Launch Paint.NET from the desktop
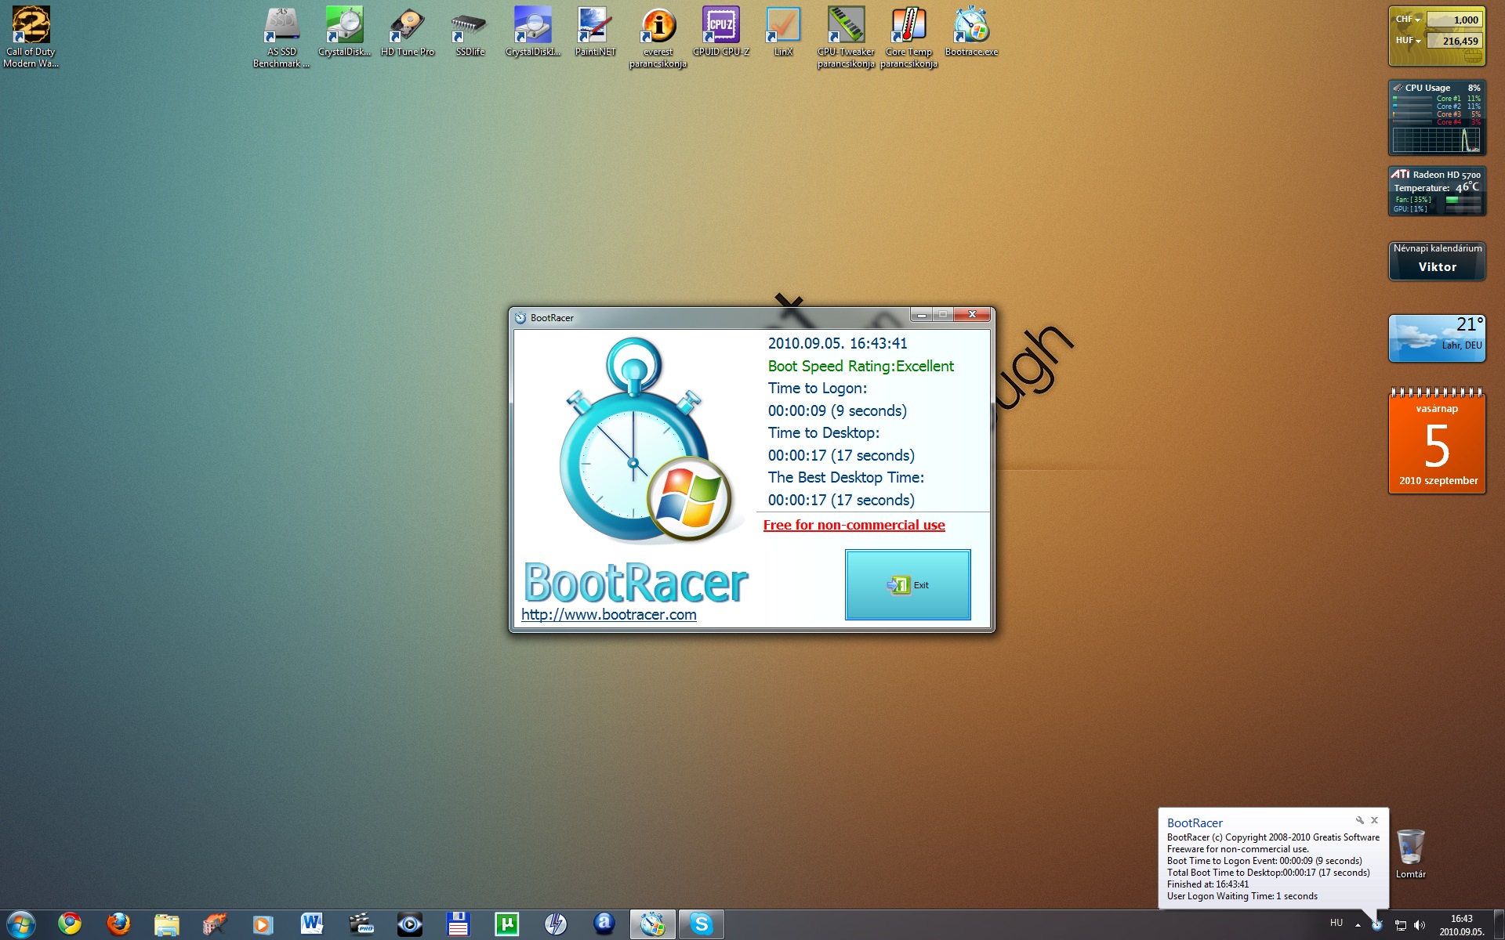 (596, 31)
